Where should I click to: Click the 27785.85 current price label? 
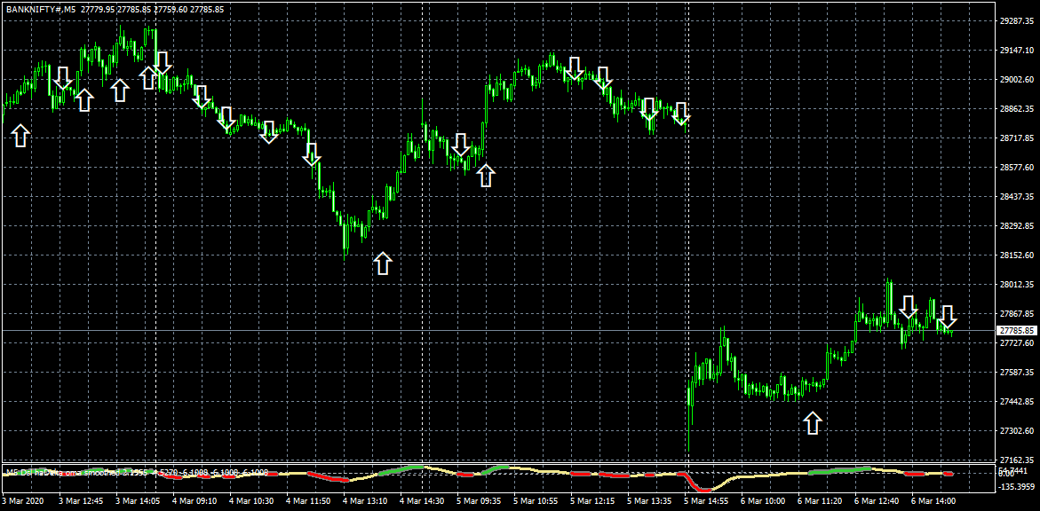[1017, 330]
